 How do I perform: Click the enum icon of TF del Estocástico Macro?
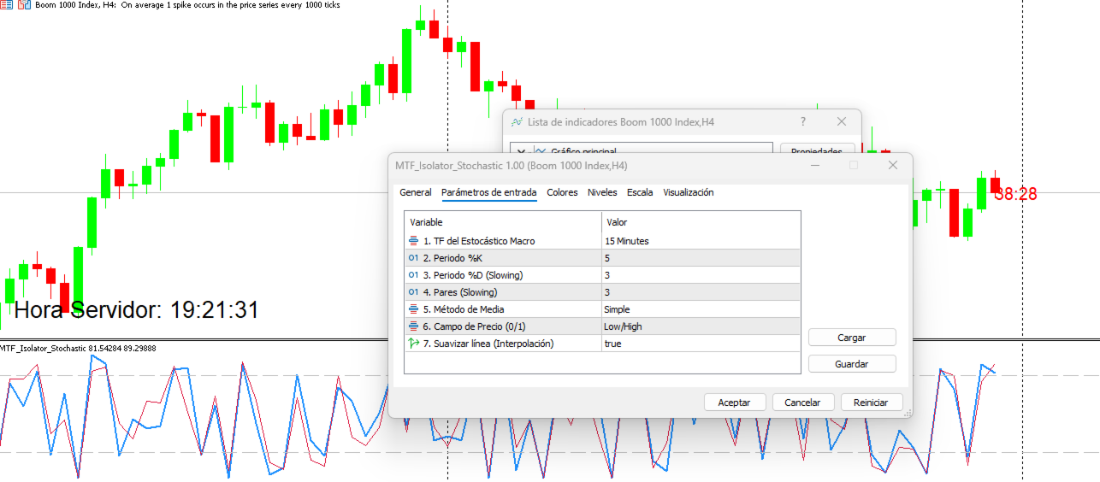415,241
